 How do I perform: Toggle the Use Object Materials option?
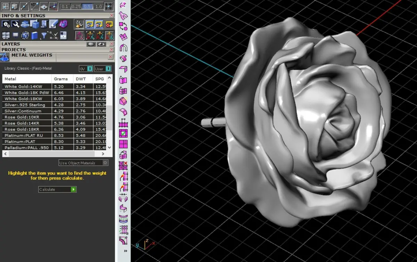(83, 163)
